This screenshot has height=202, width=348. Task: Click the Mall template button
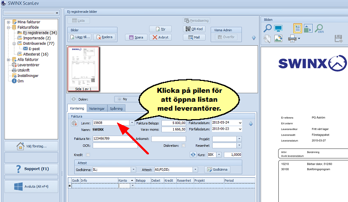194,37
